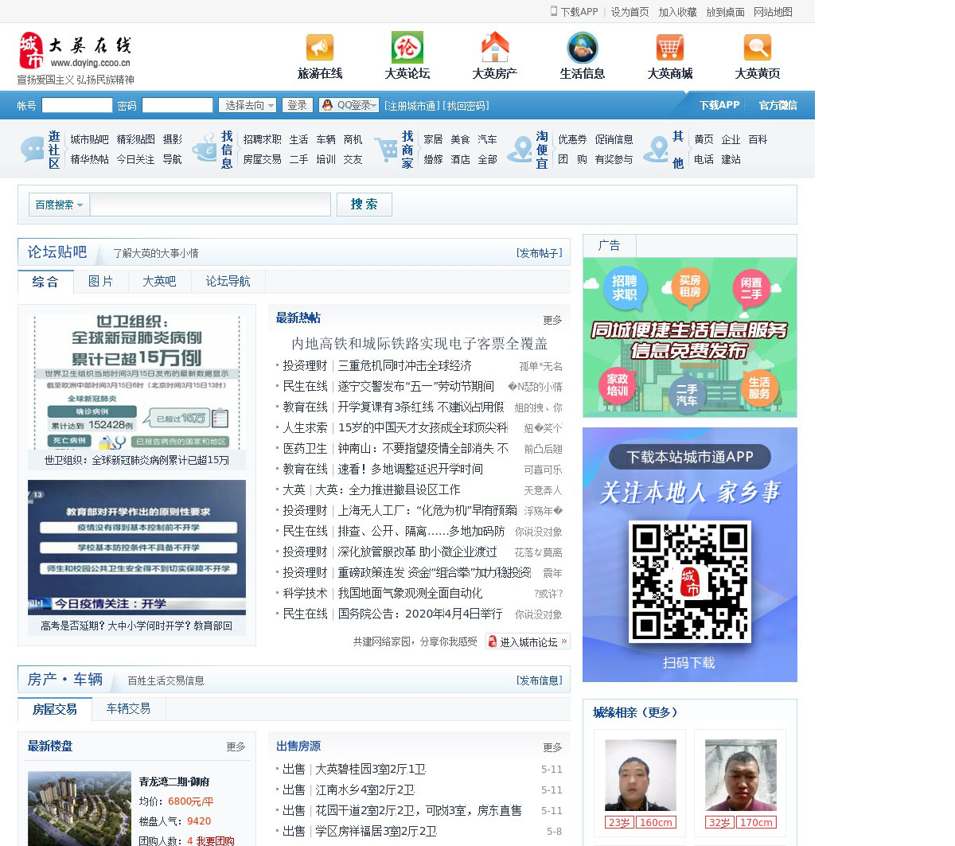
Task: Open the 世卫组织 news thumbnail
Action: pos(137,383)
